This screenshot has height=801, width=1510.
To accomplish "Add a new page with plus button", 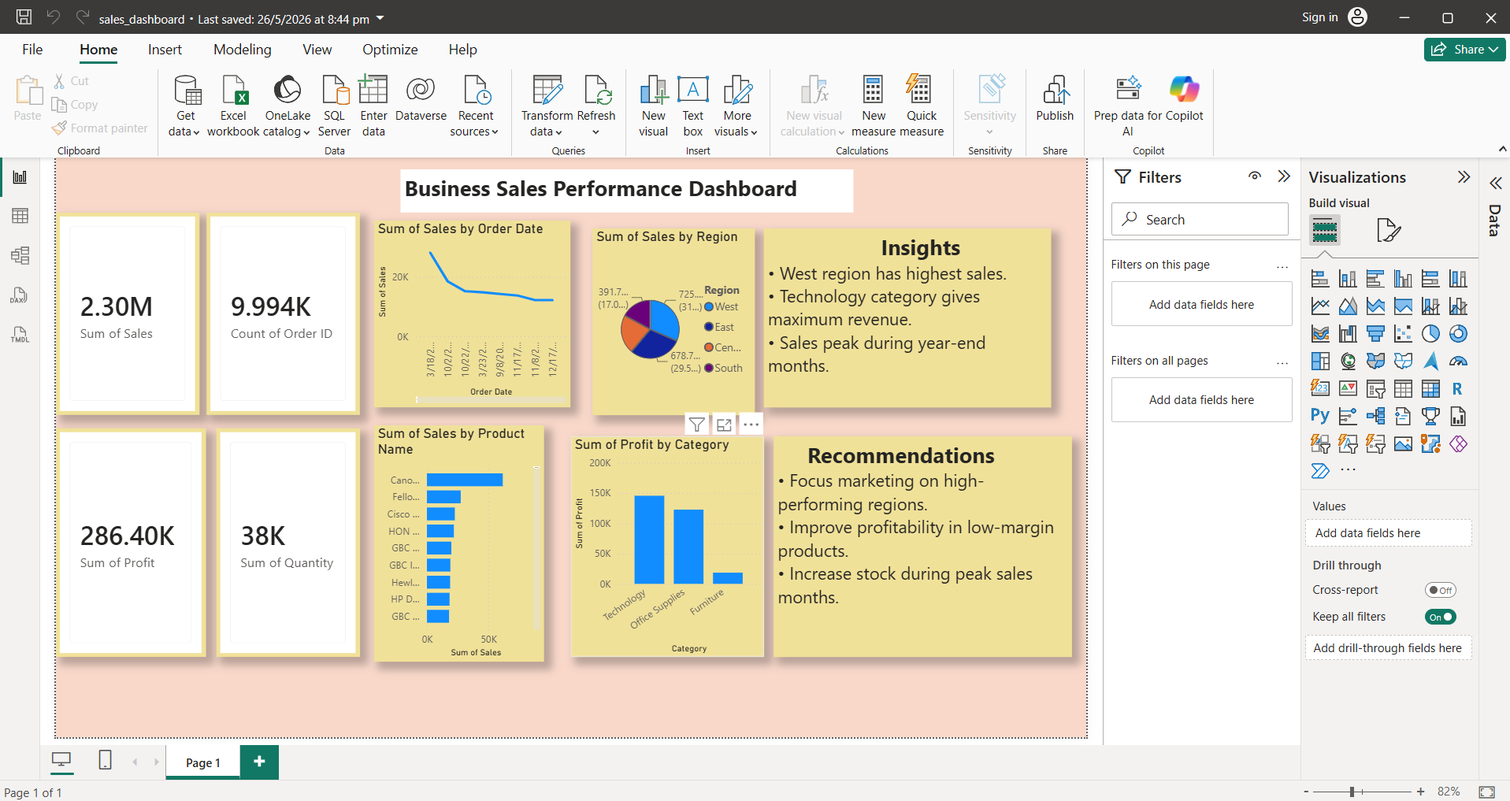I will click(x=259, y=762).
